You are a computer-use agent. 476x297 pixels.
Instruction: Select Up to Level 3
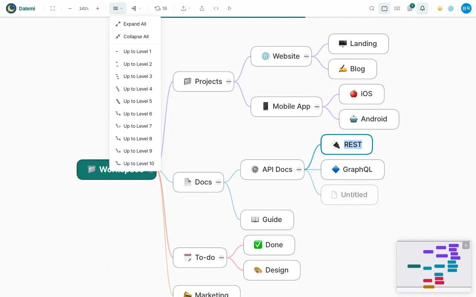click(x=135, y=76)
